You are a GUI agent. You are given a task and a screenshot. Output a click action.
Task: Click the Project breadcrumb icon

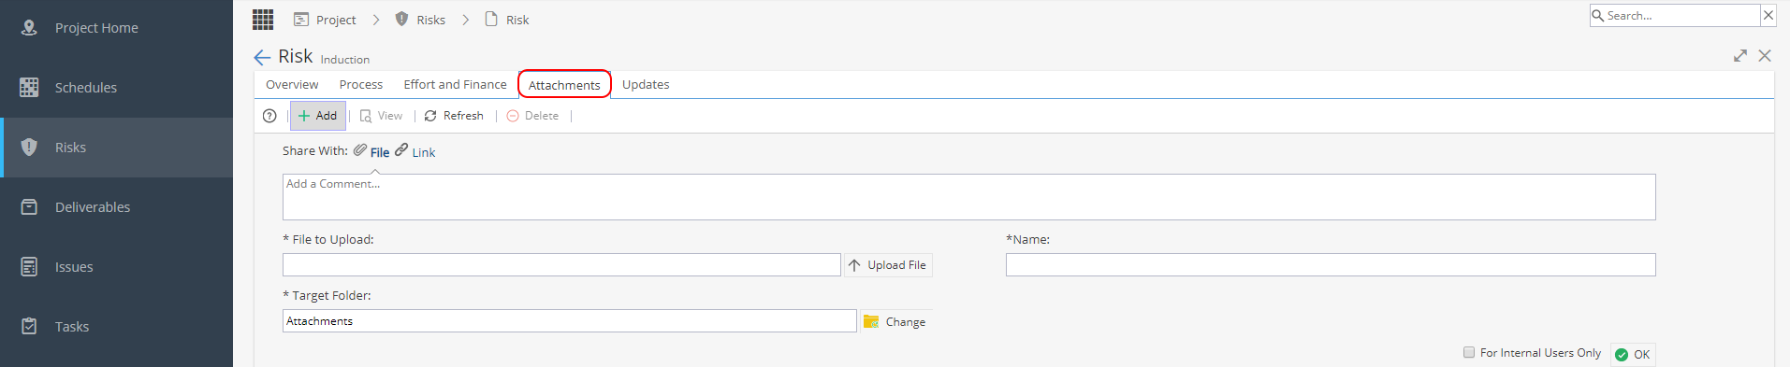tap(301, 20)
